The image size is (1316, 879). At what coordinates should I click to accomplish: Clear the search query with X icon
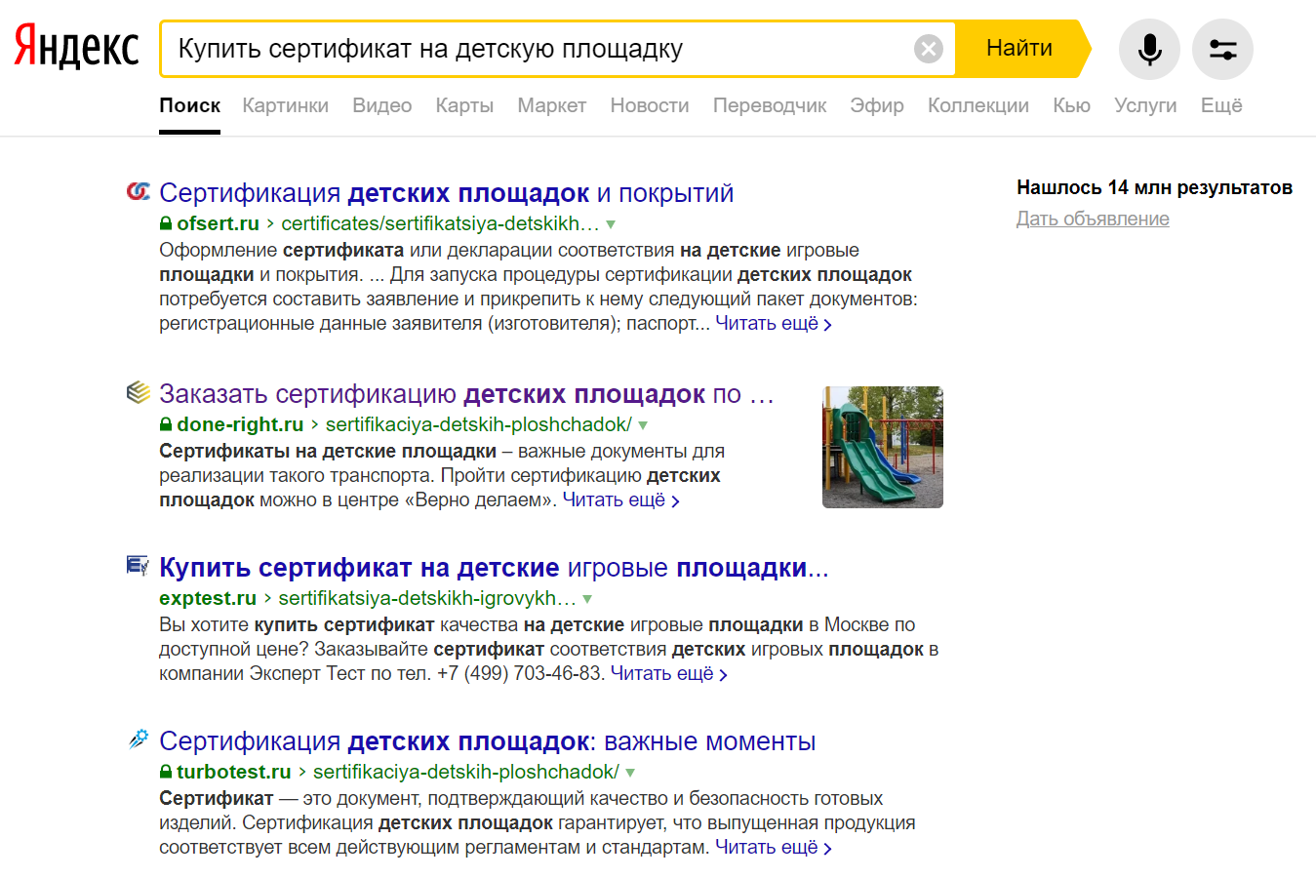[x=928, y=49]
